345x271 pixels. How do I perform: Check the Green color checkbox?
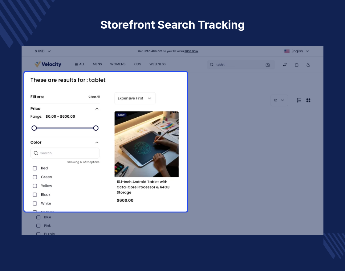35,177
